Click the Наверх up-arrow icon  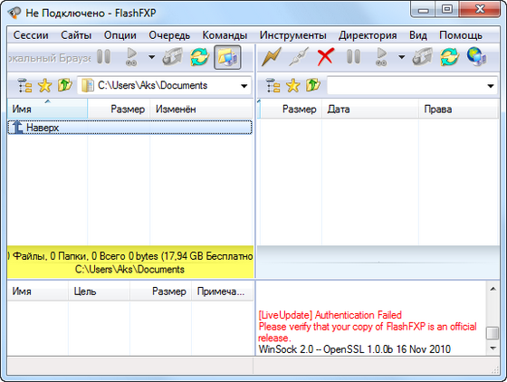(x=17, y=128)
